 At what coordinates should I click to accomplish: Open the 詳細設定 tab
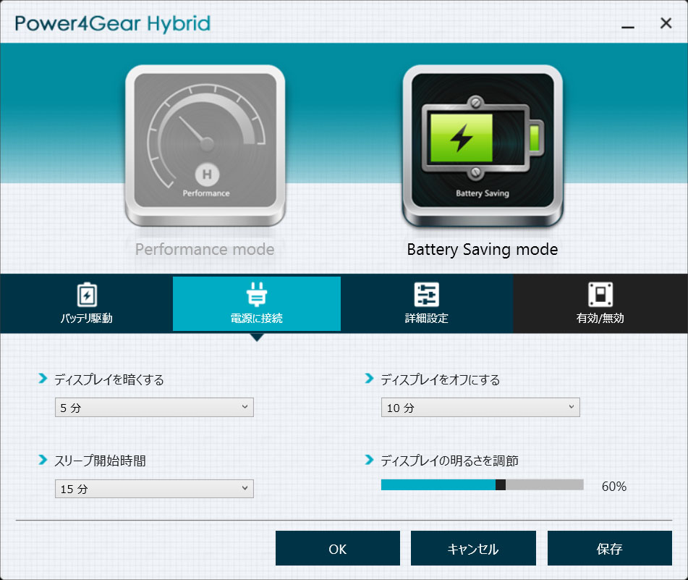click(x=427, y=303)
